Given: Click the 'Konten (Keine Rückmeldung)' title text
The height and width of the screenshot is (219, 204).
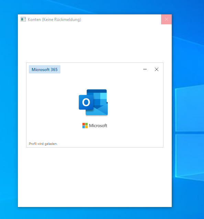Looking at the screenshot, I should 54,20.
